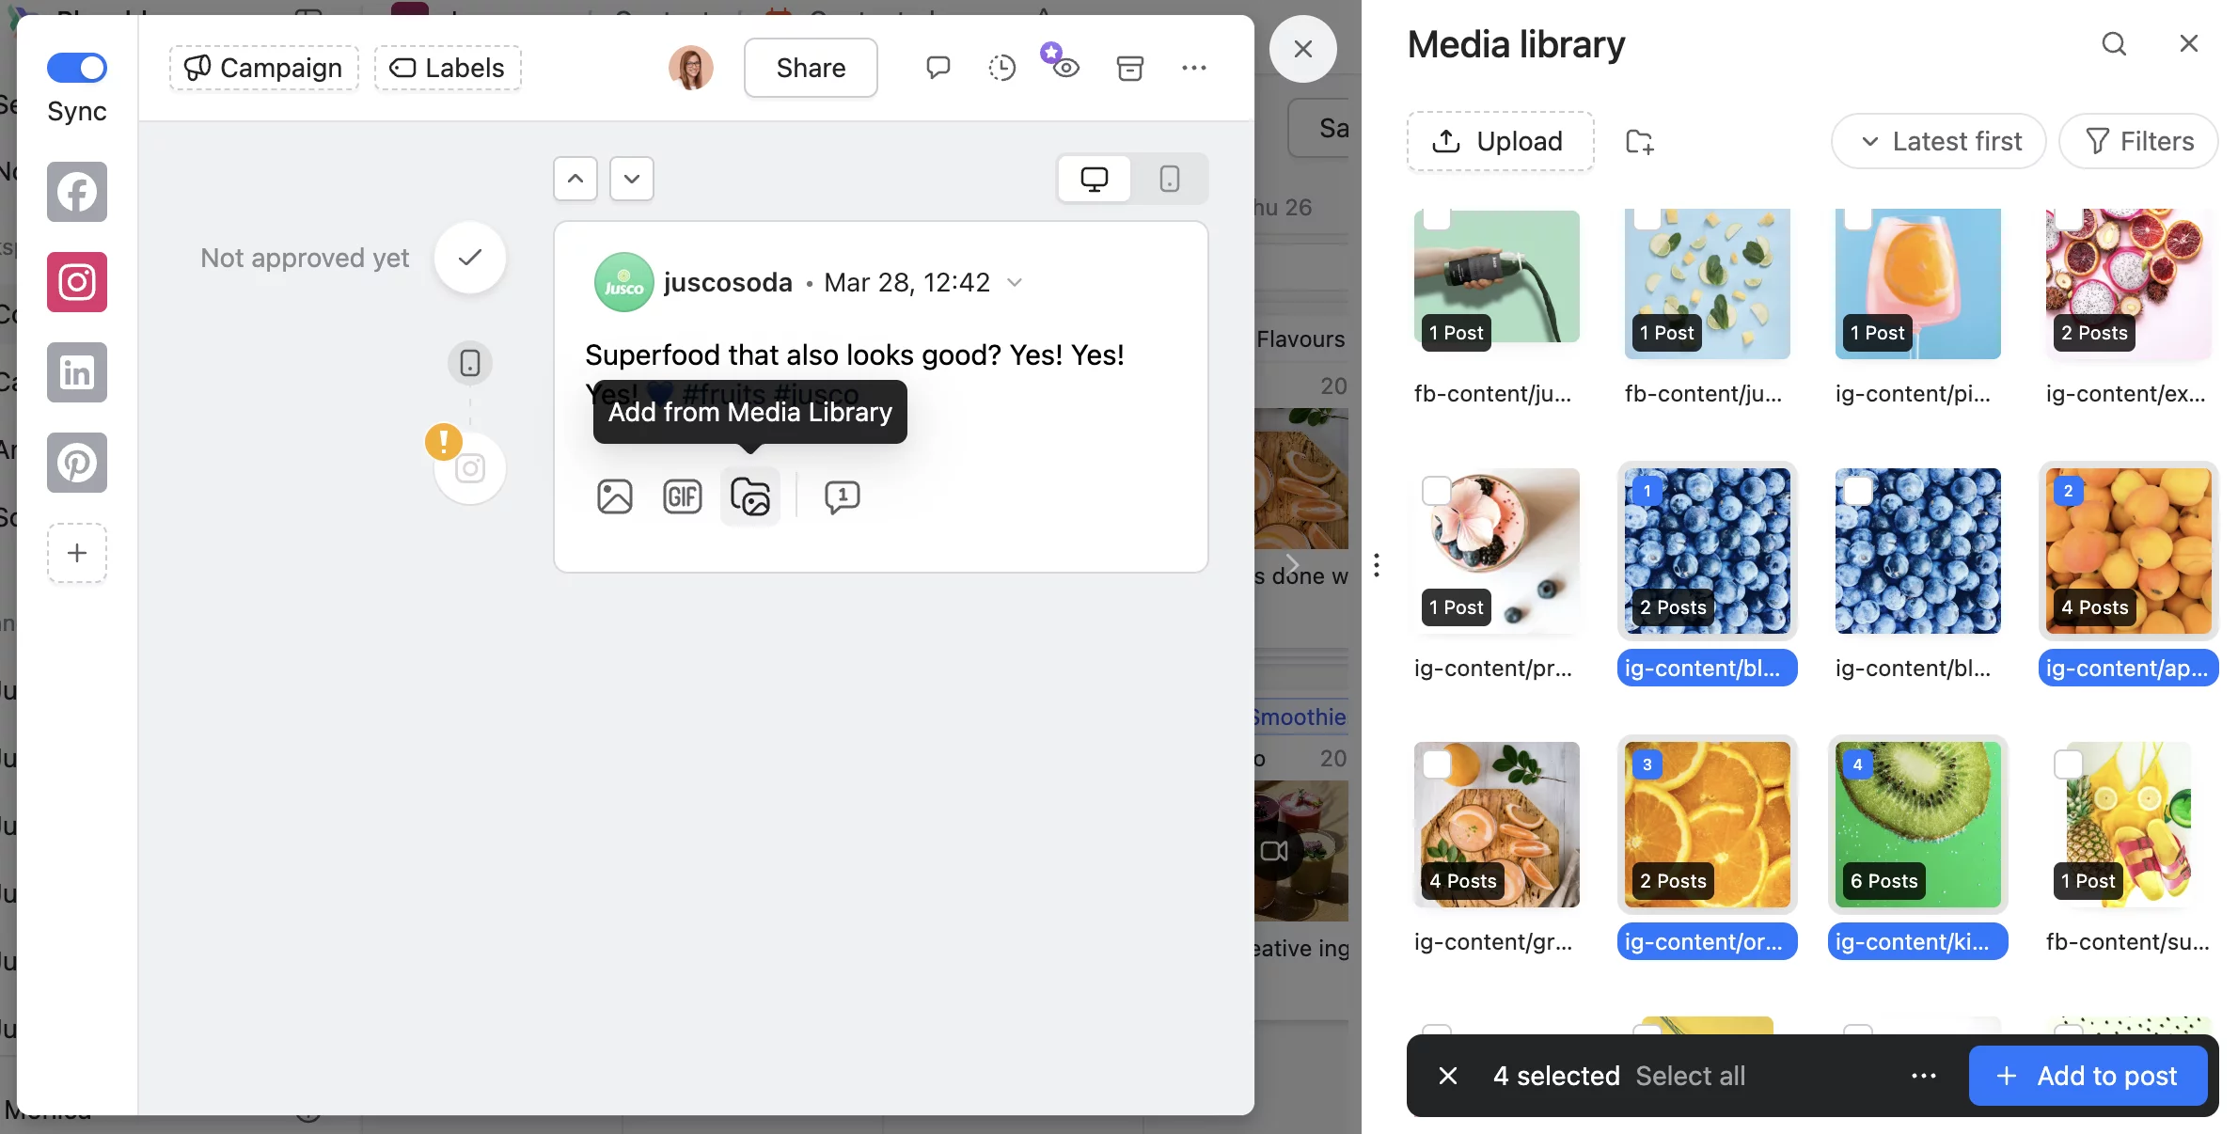
Task: Click the Upload button
Action: coord(1501,141)
